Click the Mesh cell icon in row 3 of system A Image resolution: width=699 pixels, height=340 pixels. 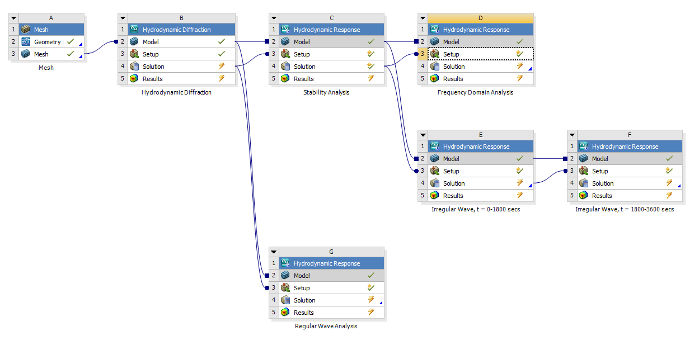(26, 54)
